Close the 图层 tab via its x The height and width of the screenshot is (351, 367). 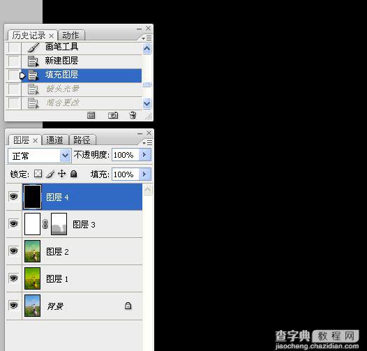coord(35,140)
